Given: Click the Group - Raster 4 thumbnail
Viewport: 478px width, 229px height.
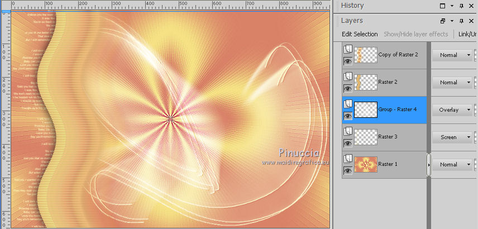Looking at the screenshot, I should click(x=366, y=110).
